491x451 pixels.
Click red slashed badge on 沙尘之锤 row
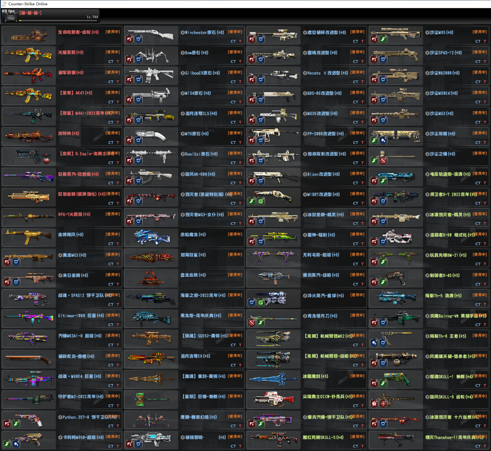383,161
